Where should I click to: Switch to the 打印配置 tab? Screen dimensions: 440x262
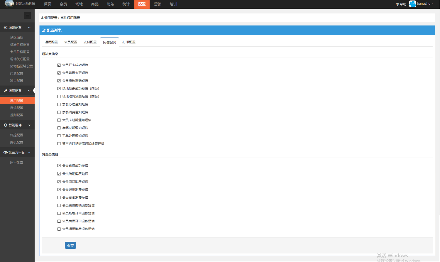pos(129,42)
